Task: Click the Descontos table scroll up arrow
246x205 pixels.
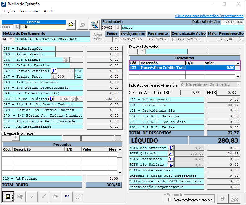Action: 238,63
